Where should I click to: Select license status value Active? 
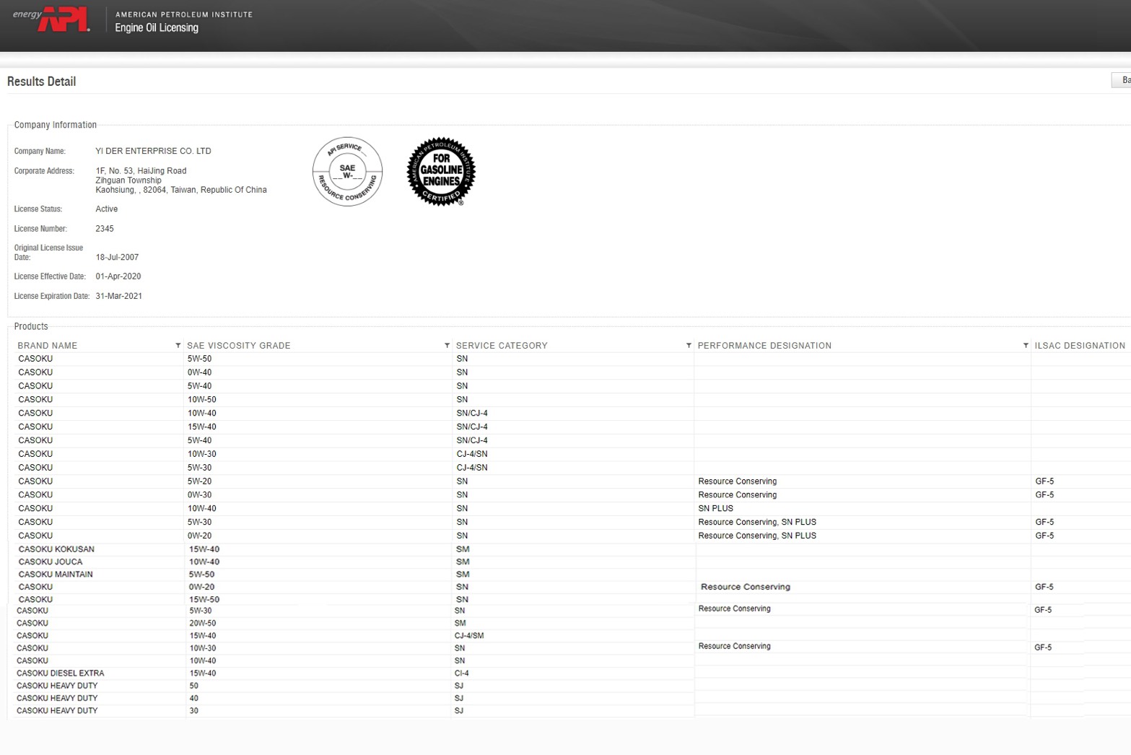[x=107, y=209]
